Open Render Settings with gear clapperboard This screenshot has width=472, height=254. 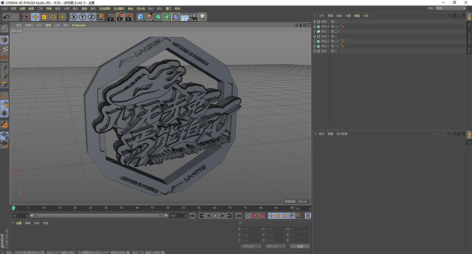coord(129,17)
